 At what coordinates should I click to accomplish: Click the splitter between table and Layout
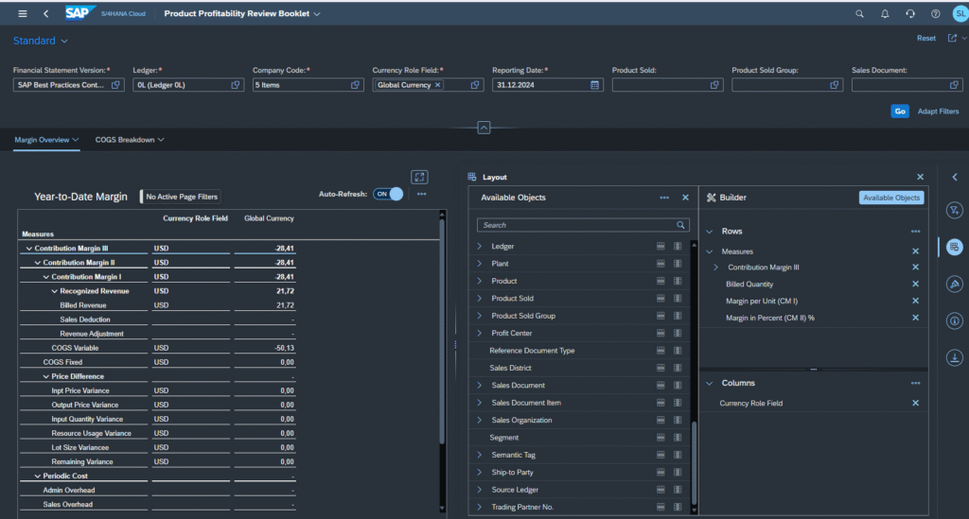pyautogui.click(x=455, y=344)
